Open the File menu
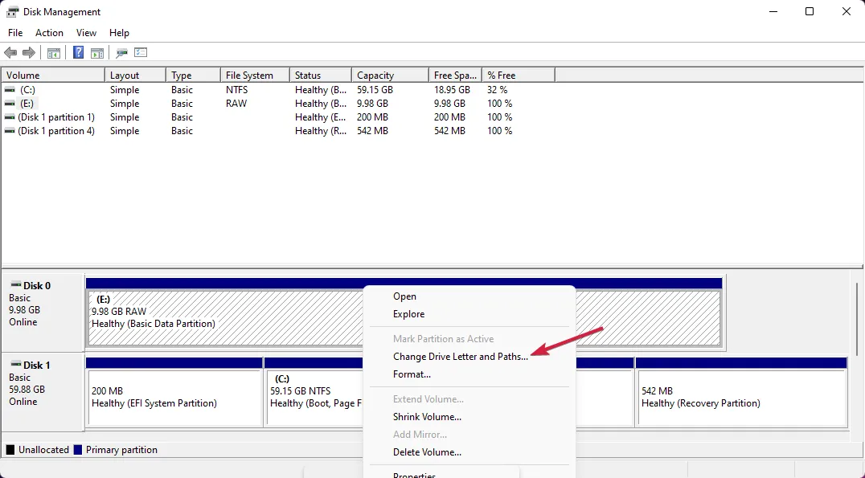The height and width of the screenshot is (478, 865). (x=15, y=33)
